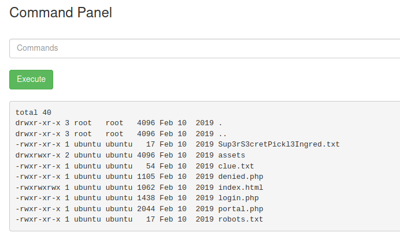The height and width of the screenshot is (236, 400).
Task: Click the 2044 file size of portal.php
Action: 146,209
